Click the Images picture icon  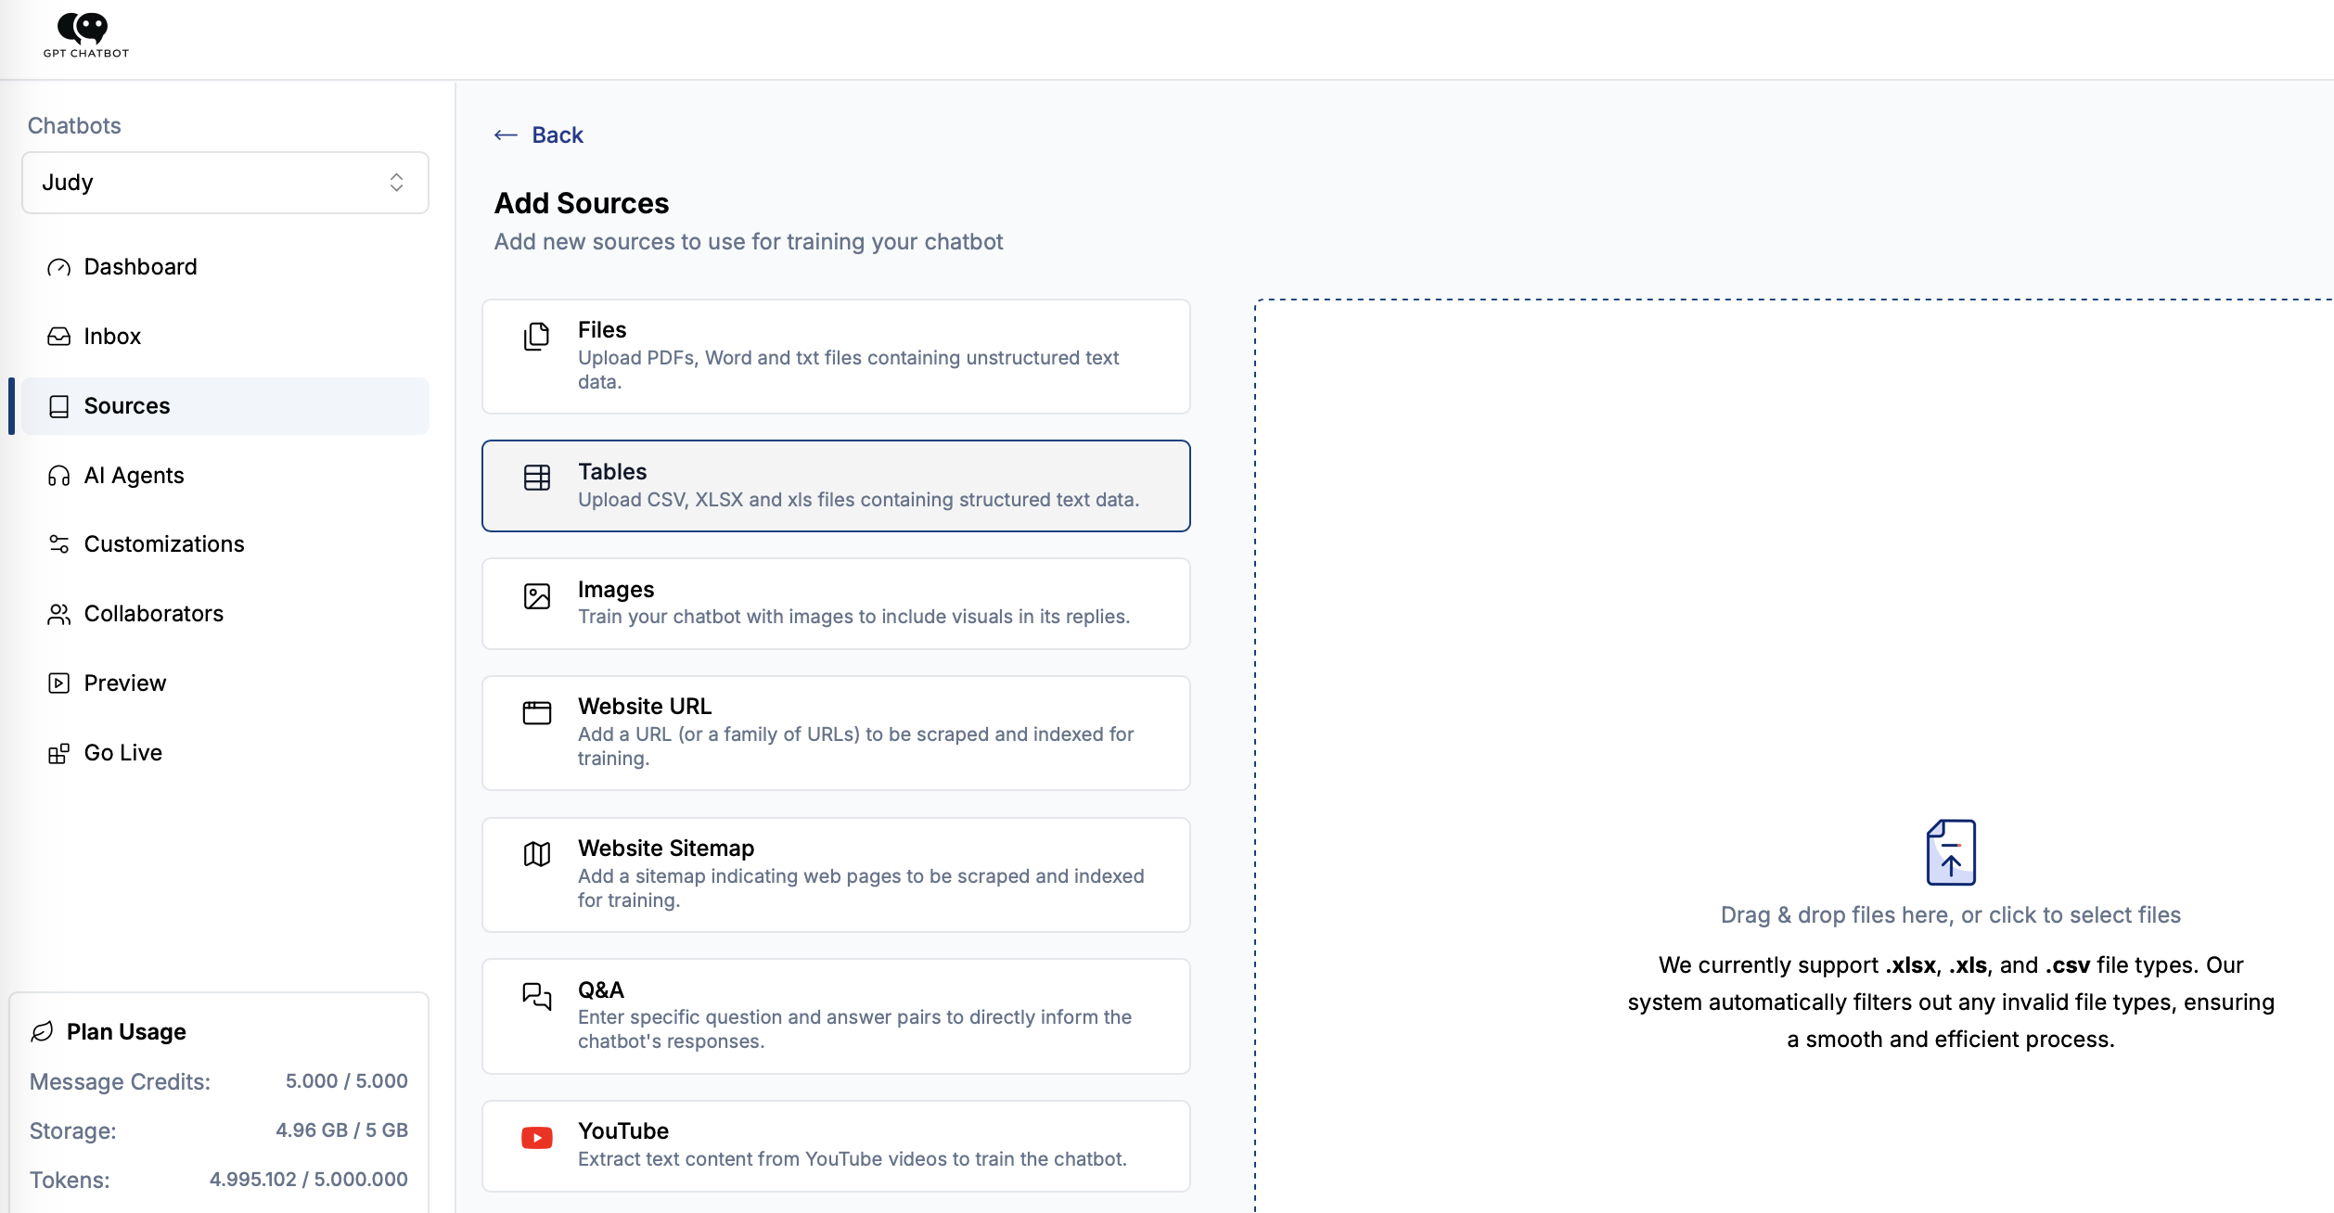[x=536, y=596]
